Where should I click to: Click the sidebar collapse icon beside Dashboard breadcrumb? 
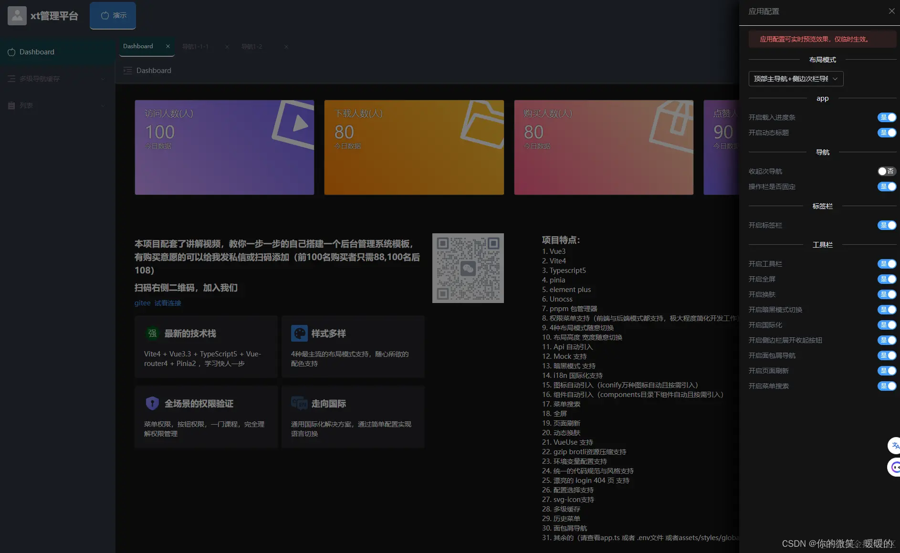pos(127,71)
